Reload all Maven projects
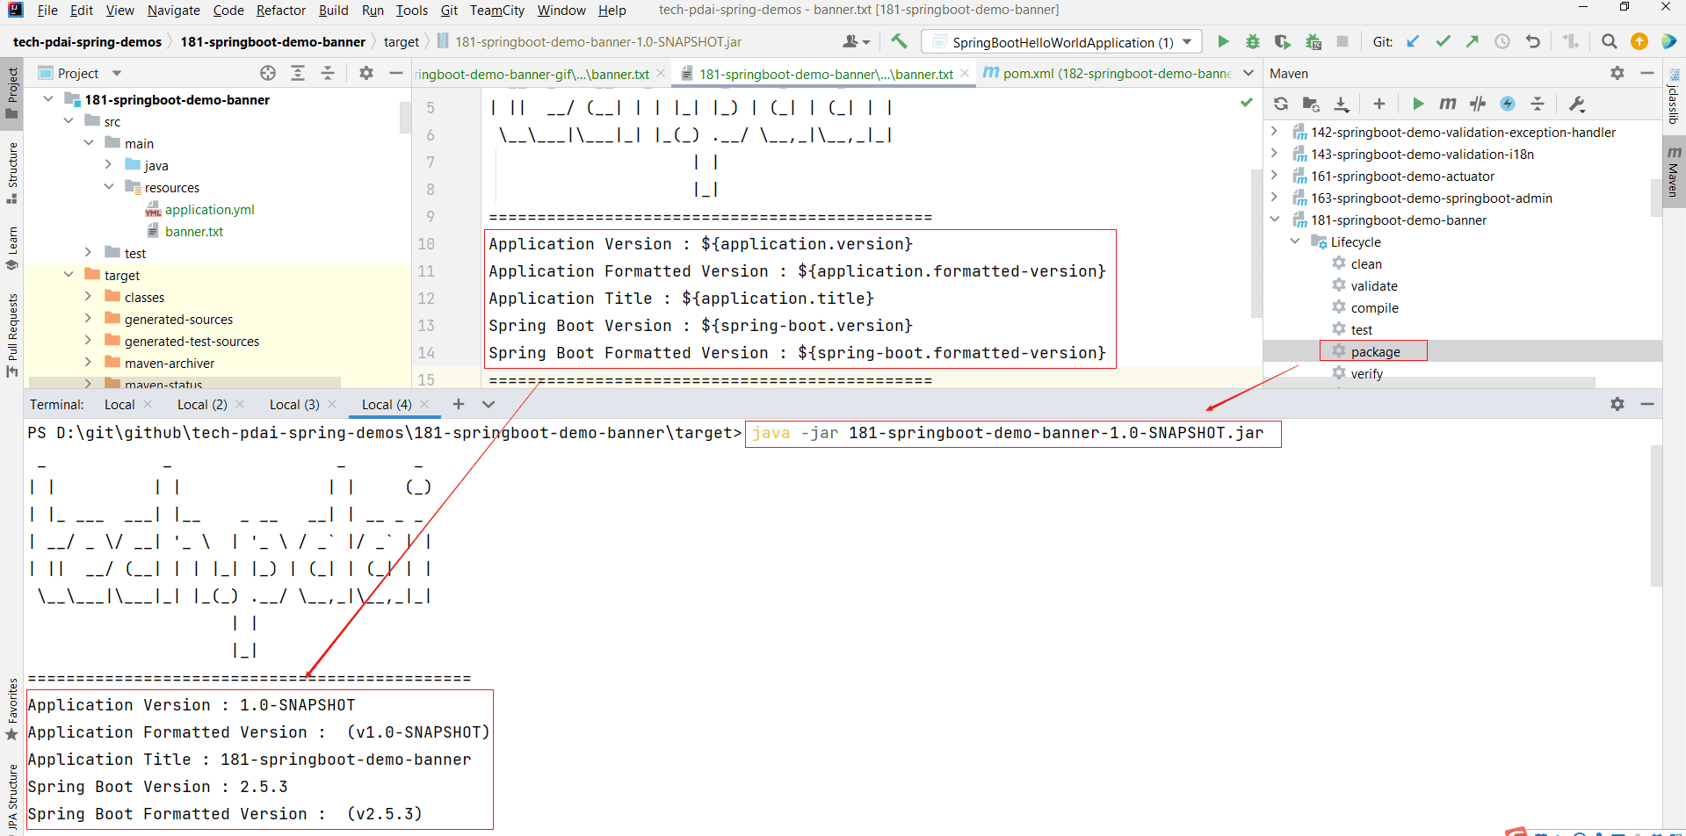Image resolution: width=1686 pixels, height=836 pixels. click(x=1281, y=104)
